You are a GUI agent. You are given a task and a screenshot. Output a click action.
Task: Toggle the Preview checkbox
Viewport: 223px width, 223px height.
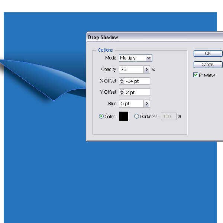pos(195,75)
